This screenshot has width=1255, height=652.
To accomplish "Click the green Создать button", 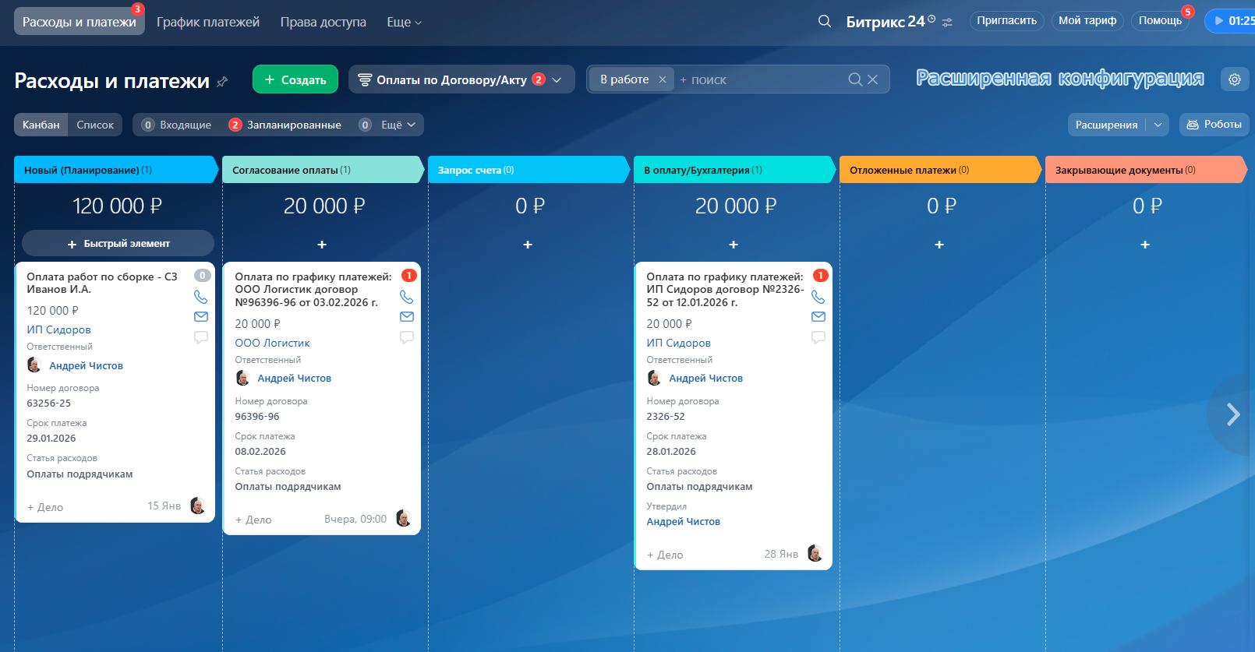I will [295, 79].
